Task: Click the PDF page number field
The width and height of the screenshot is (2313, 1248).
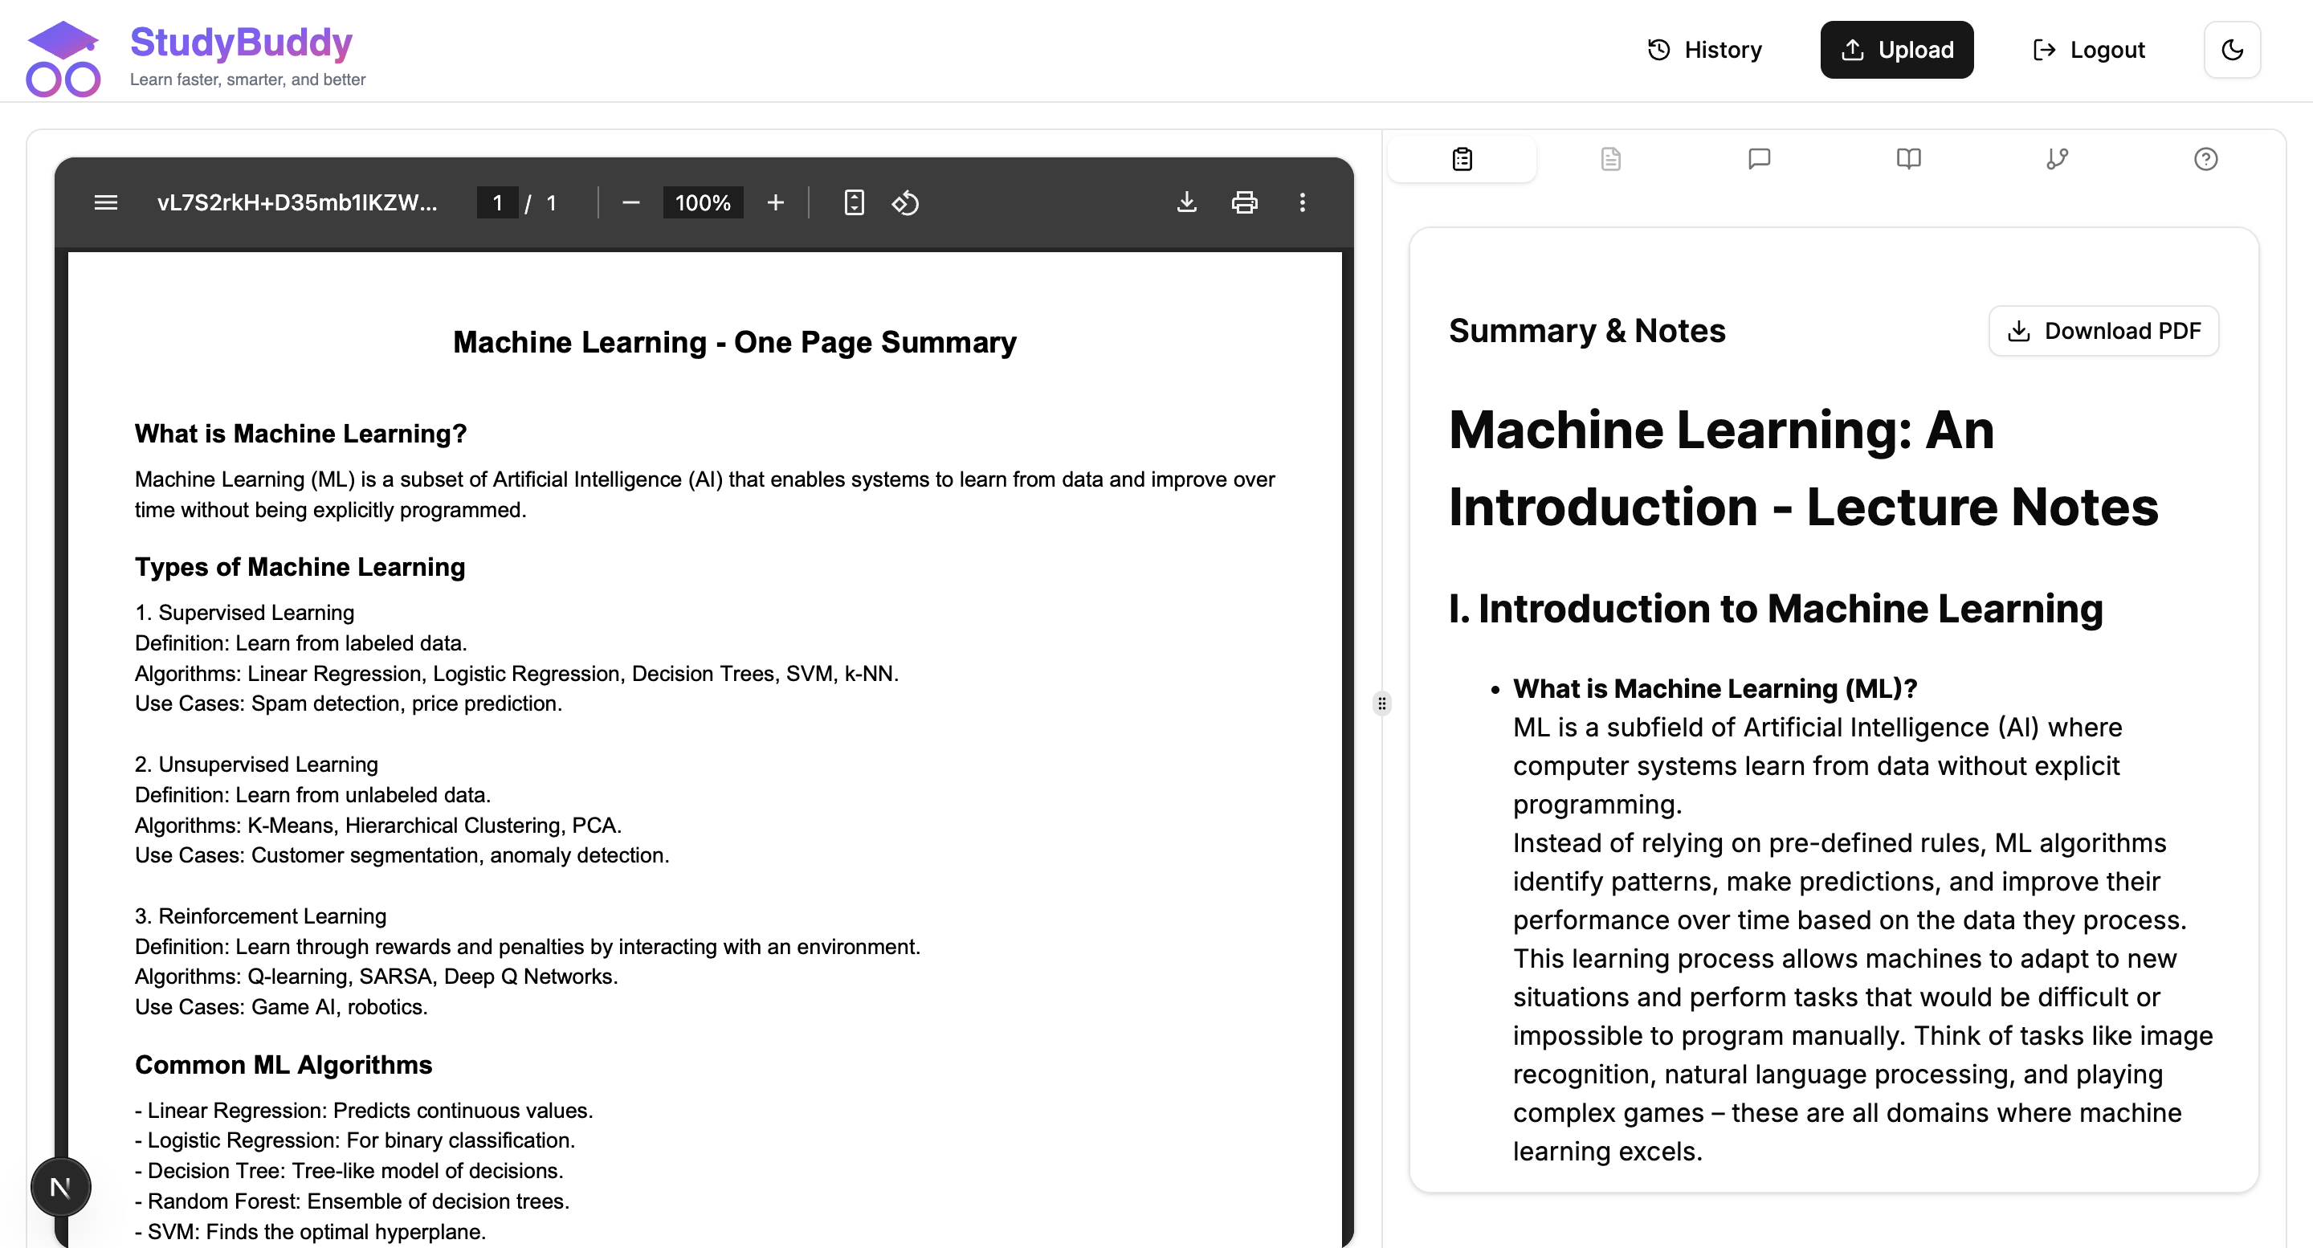Action: click(497, 203)
